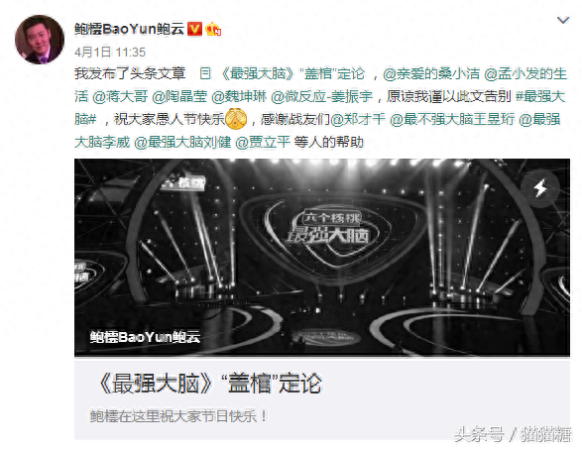
Task: Open the post options chevron menu
Action: (x=563, y=20)
